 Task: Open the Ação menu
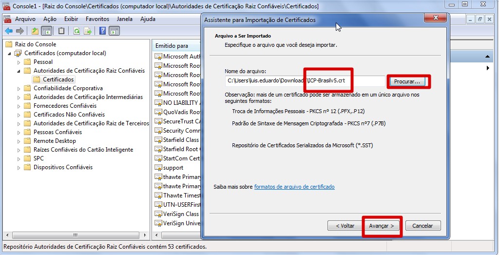pyautogui.click(x=50, y=19)
